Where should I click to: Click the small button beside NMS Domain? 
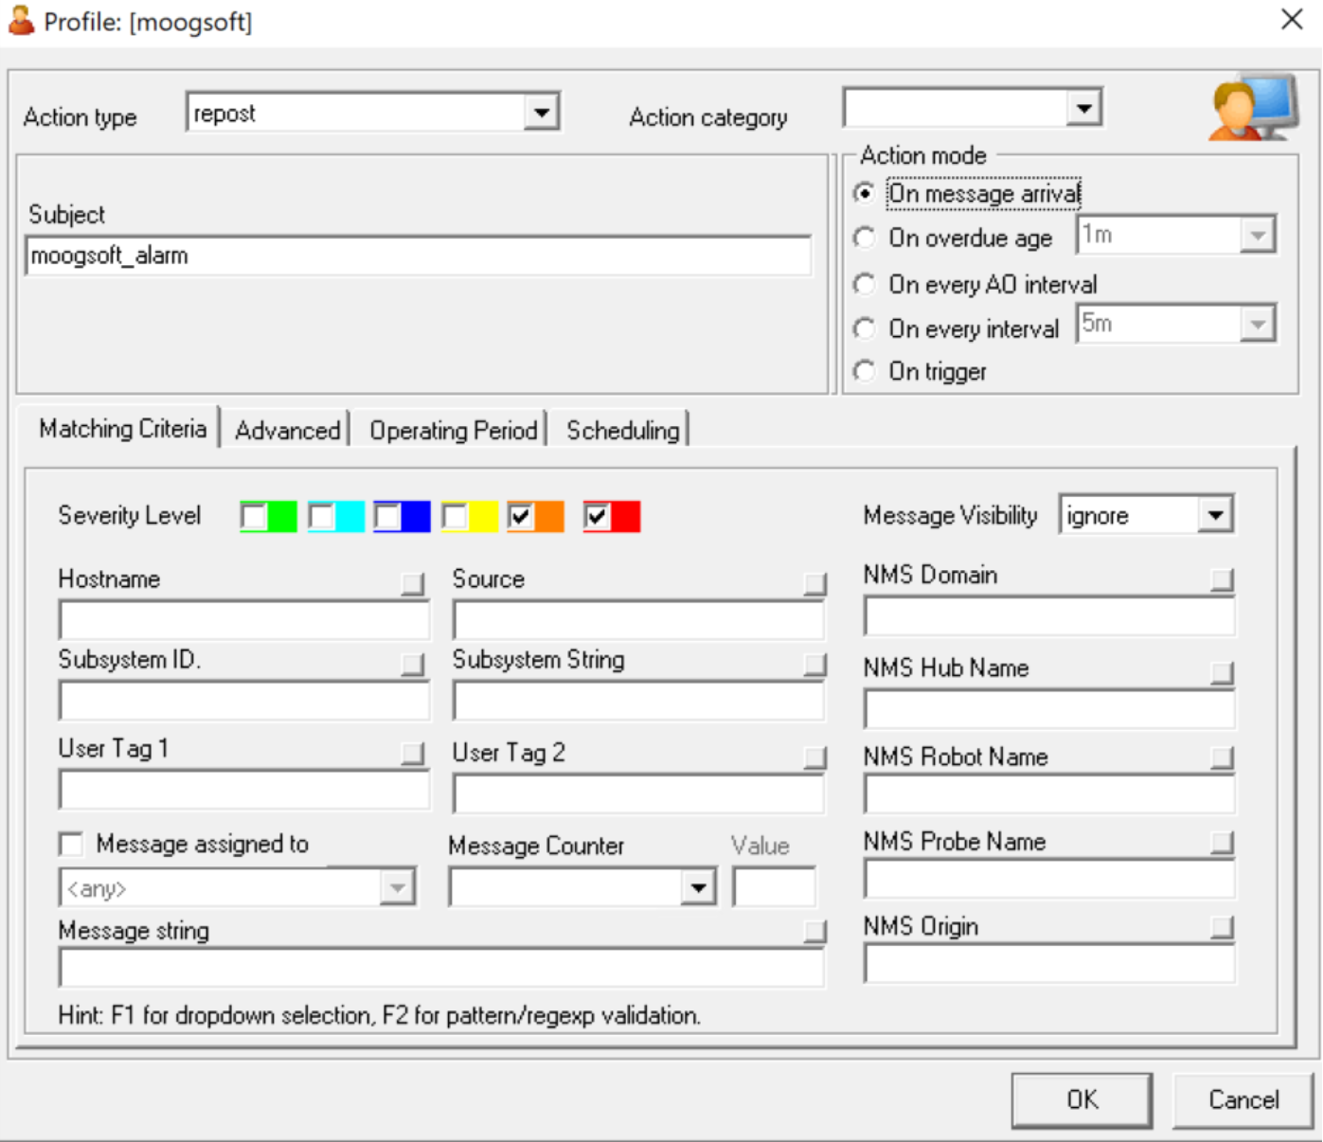(x=1223, y=580)
